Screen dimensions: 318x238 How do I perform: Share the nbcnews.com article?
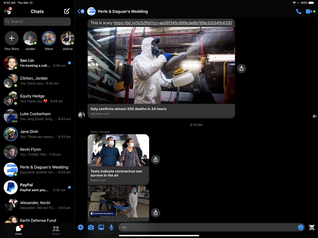point(241,68)
